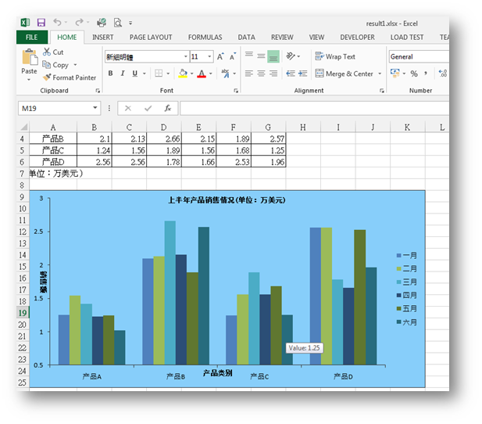Open the font name dropdown

[186, 56]
